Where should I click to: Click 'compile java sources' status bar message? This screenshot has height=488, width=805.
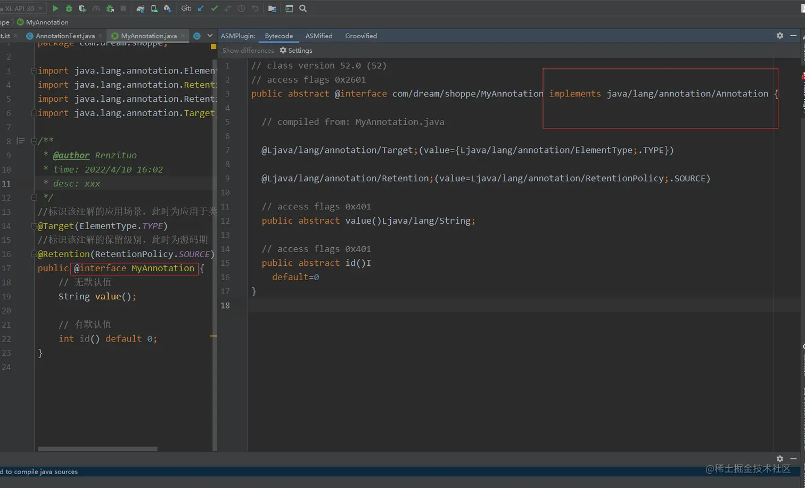coord(39,471)
